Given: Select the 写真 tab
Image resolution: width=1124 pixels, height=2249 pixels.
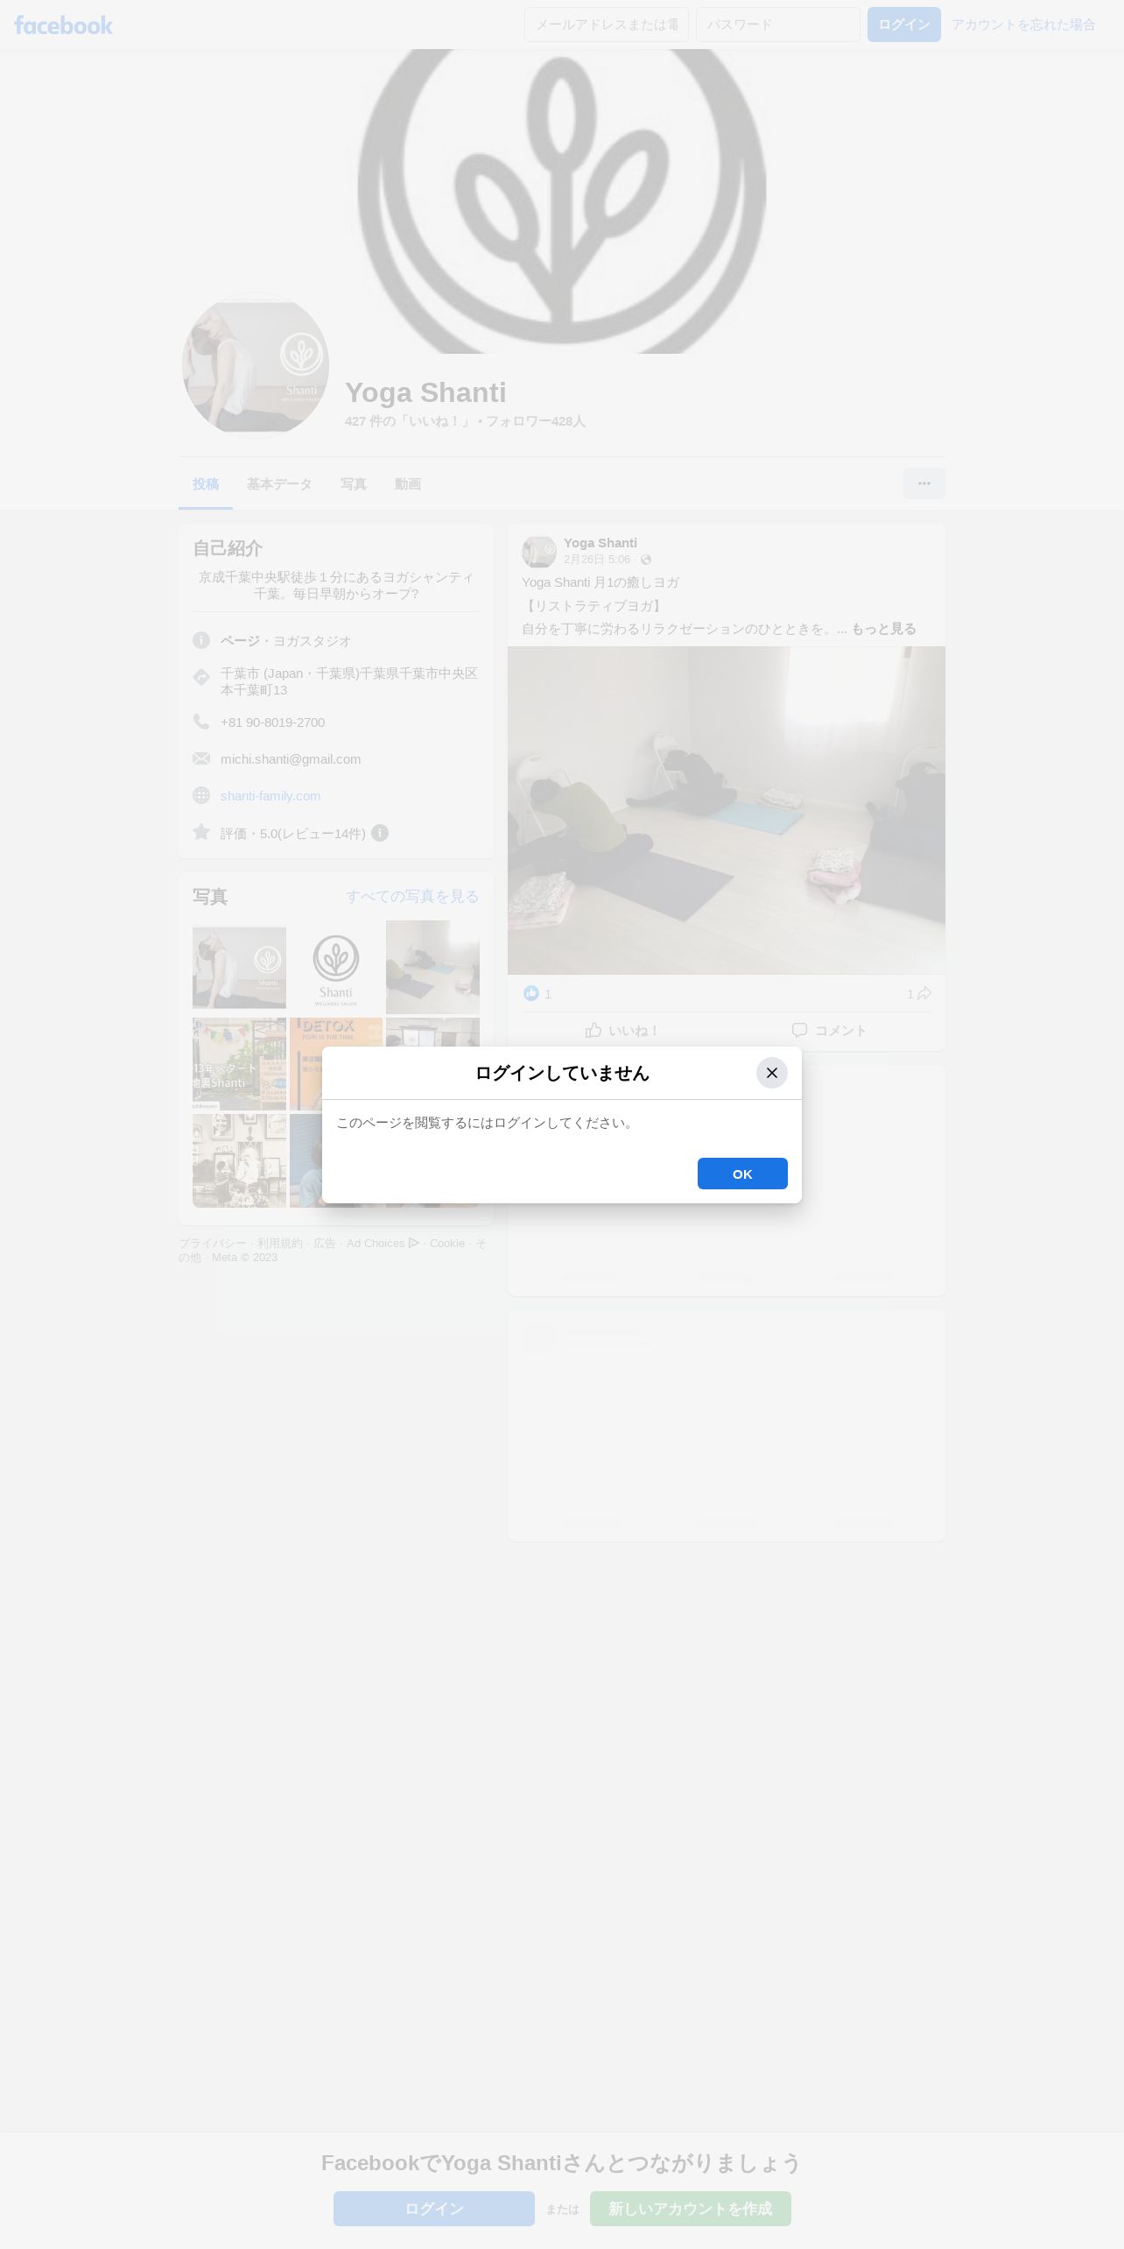Looking at the screenshot, I should click(x=354, y=483).
